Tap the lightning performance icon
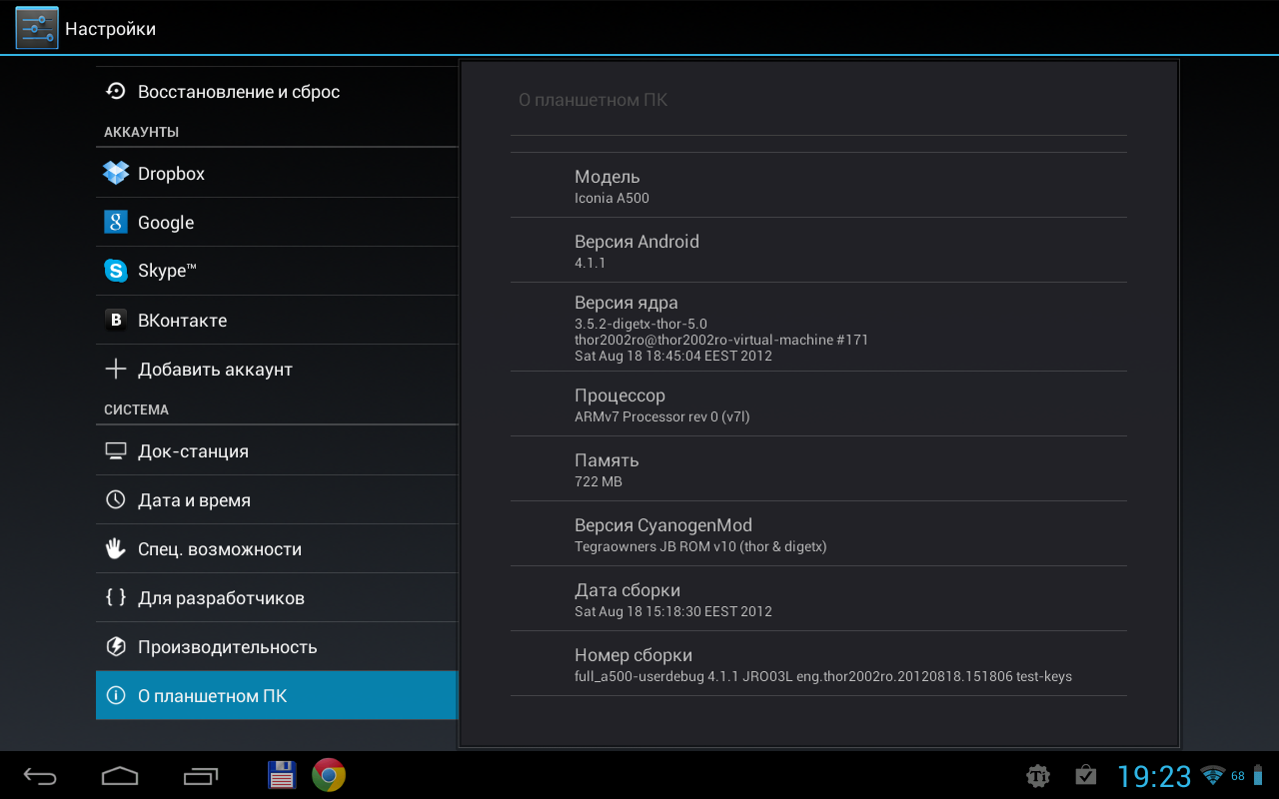Viewport: 1279px width, 799px height. 116,646
